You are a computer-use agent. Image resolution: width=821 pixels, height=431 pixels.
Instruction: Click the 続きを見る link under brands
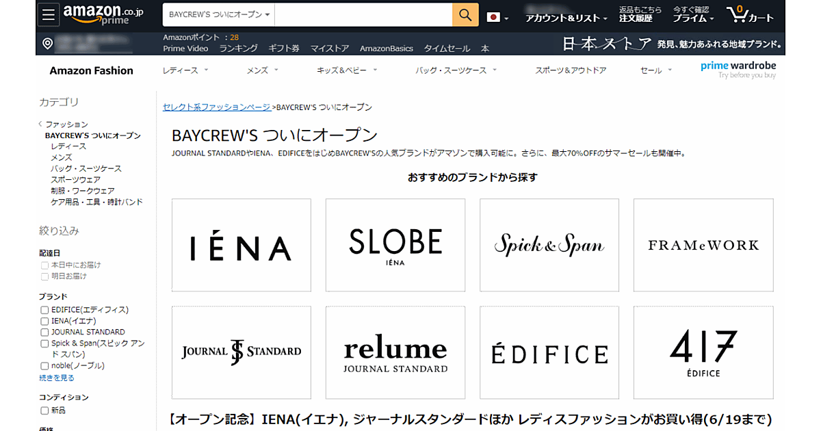point(57,378)
